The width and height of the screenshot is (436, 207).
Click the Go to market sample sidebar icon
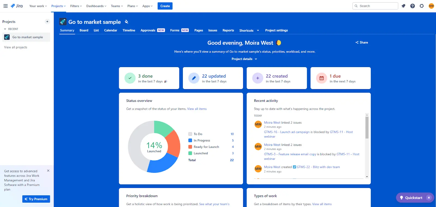pyautogui.click(x=7, y=37)
